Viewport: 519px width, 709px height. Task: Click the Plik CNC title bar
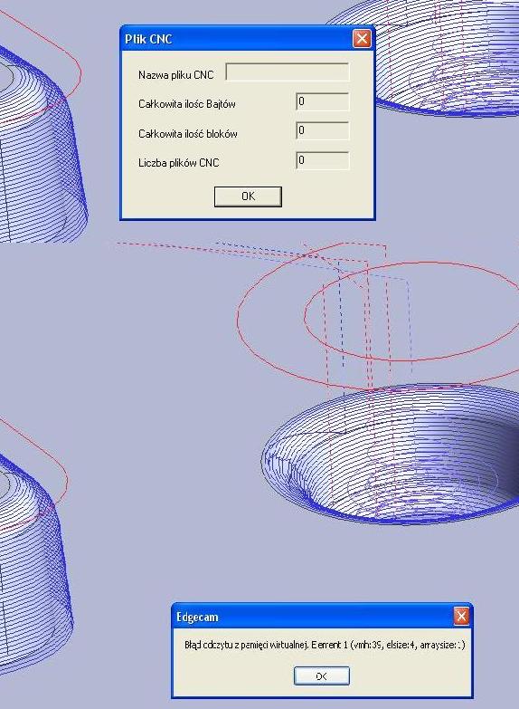(x=237, y=39)
